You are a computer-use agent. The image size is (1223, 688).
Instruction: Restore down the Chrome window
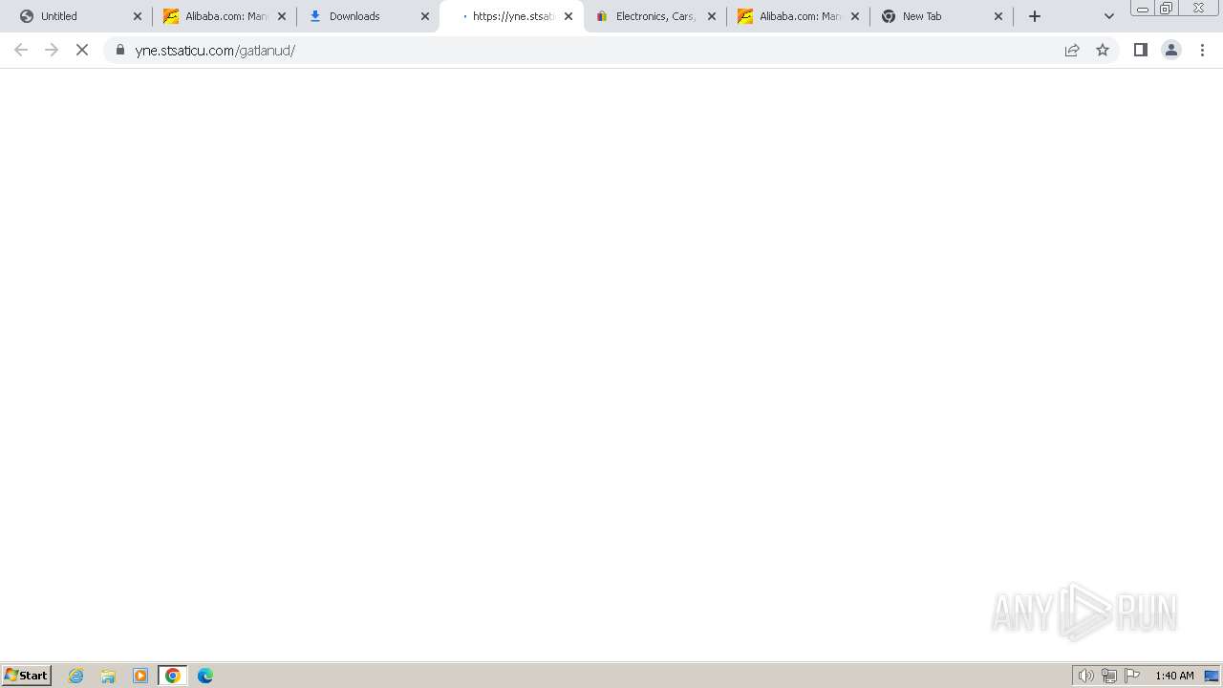tap(1167, 8)
